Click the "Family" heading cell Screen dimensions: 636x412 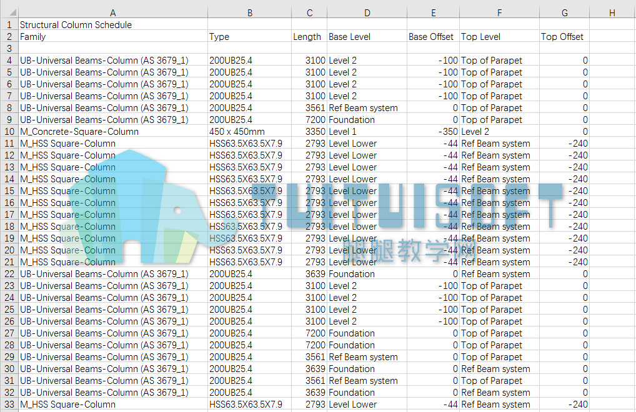pyautogui.click(x=112, y=37)
